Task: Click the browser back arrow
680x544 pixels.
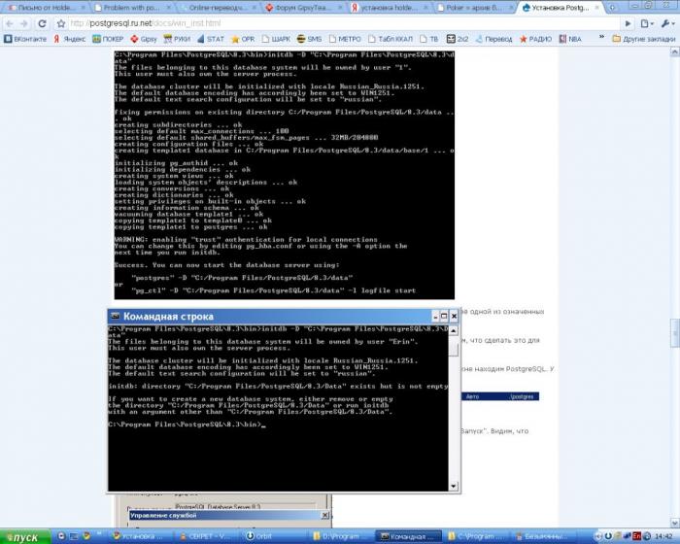Action: tap(10, 23)
